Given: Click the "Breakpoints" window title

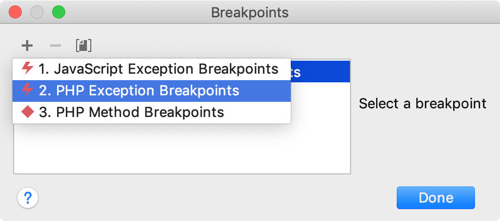Looking at the screenshot, I should [x=249, y=12].
